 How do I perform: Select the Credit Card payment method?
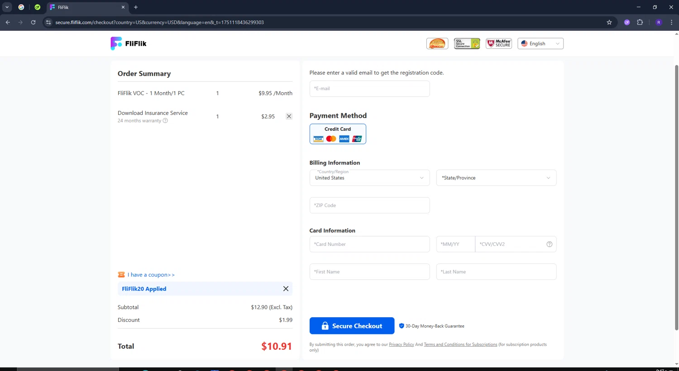pyautogui.click(x=338, y=134)
